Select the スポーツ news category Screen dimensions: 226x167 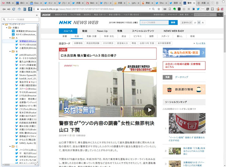[x=165, y=36]
